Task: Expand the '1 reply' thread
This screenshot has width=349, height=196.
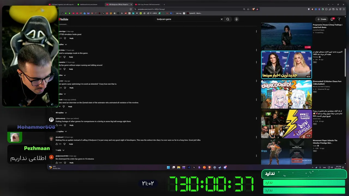Action: tap(60, 150)
